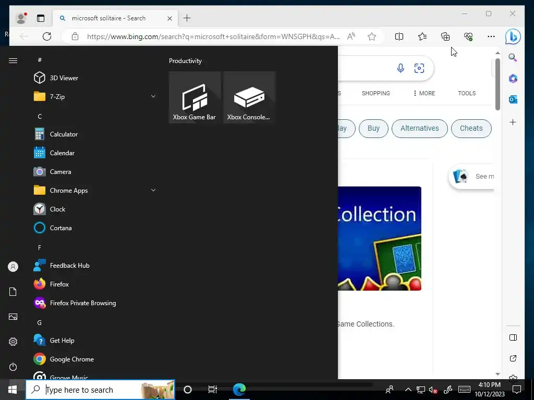The width and height of the screenshot is (534, 400).
Task: Click the Edge address bar URL
Action: [213, 36]
